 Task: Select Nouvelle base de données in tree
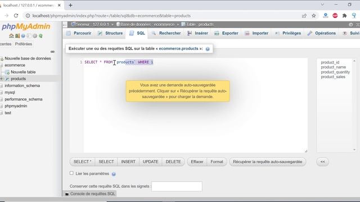tap(28, 58)
